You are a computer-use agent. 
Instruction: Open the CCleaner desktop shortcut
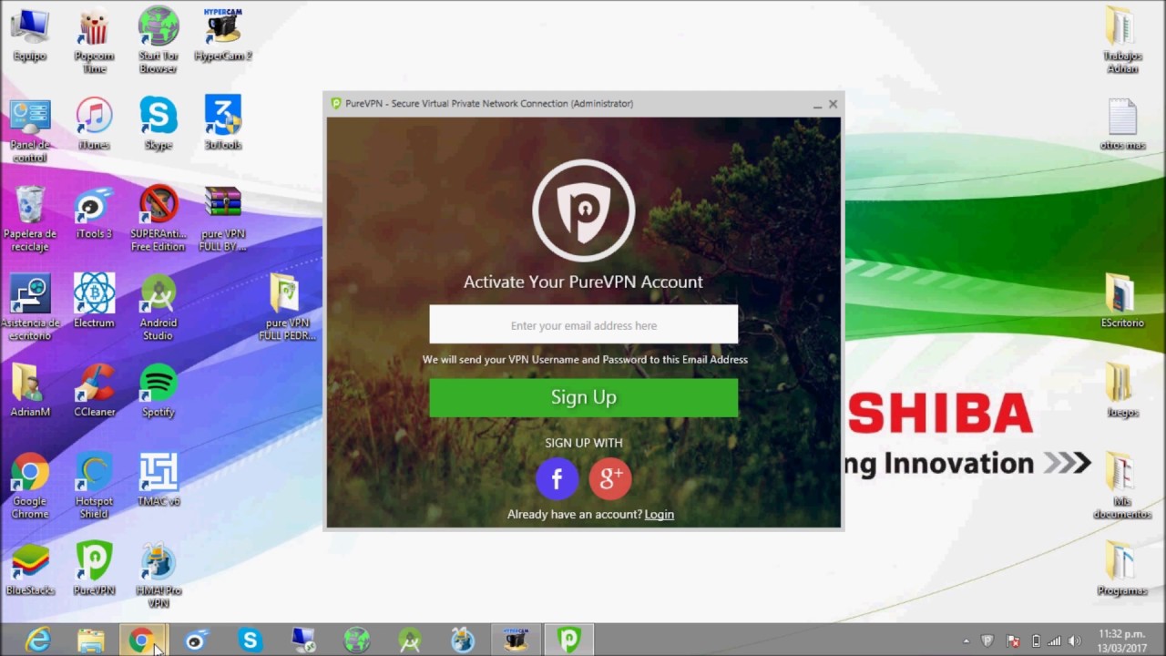click(94, 391)
